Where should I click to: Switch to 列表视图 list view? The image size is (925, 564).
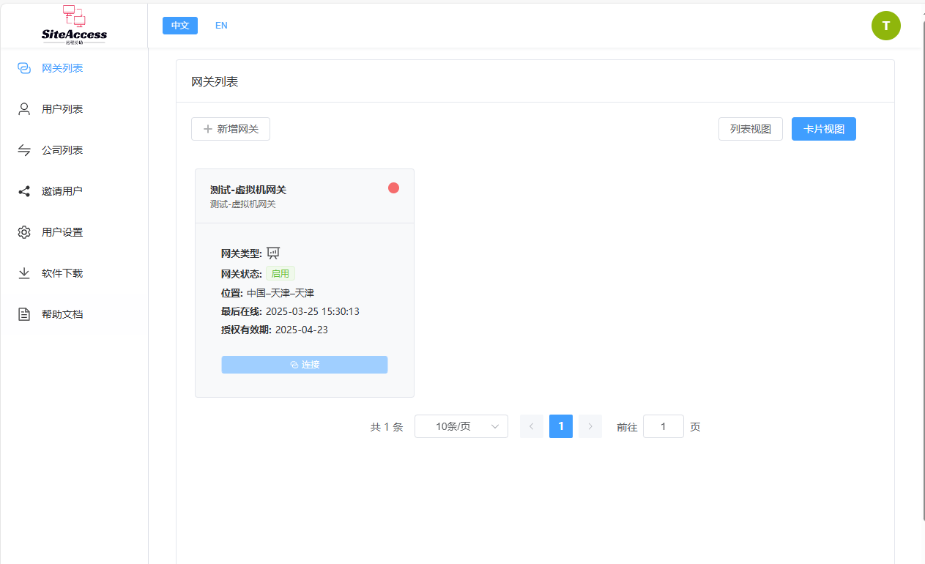[x=751, y=129]
